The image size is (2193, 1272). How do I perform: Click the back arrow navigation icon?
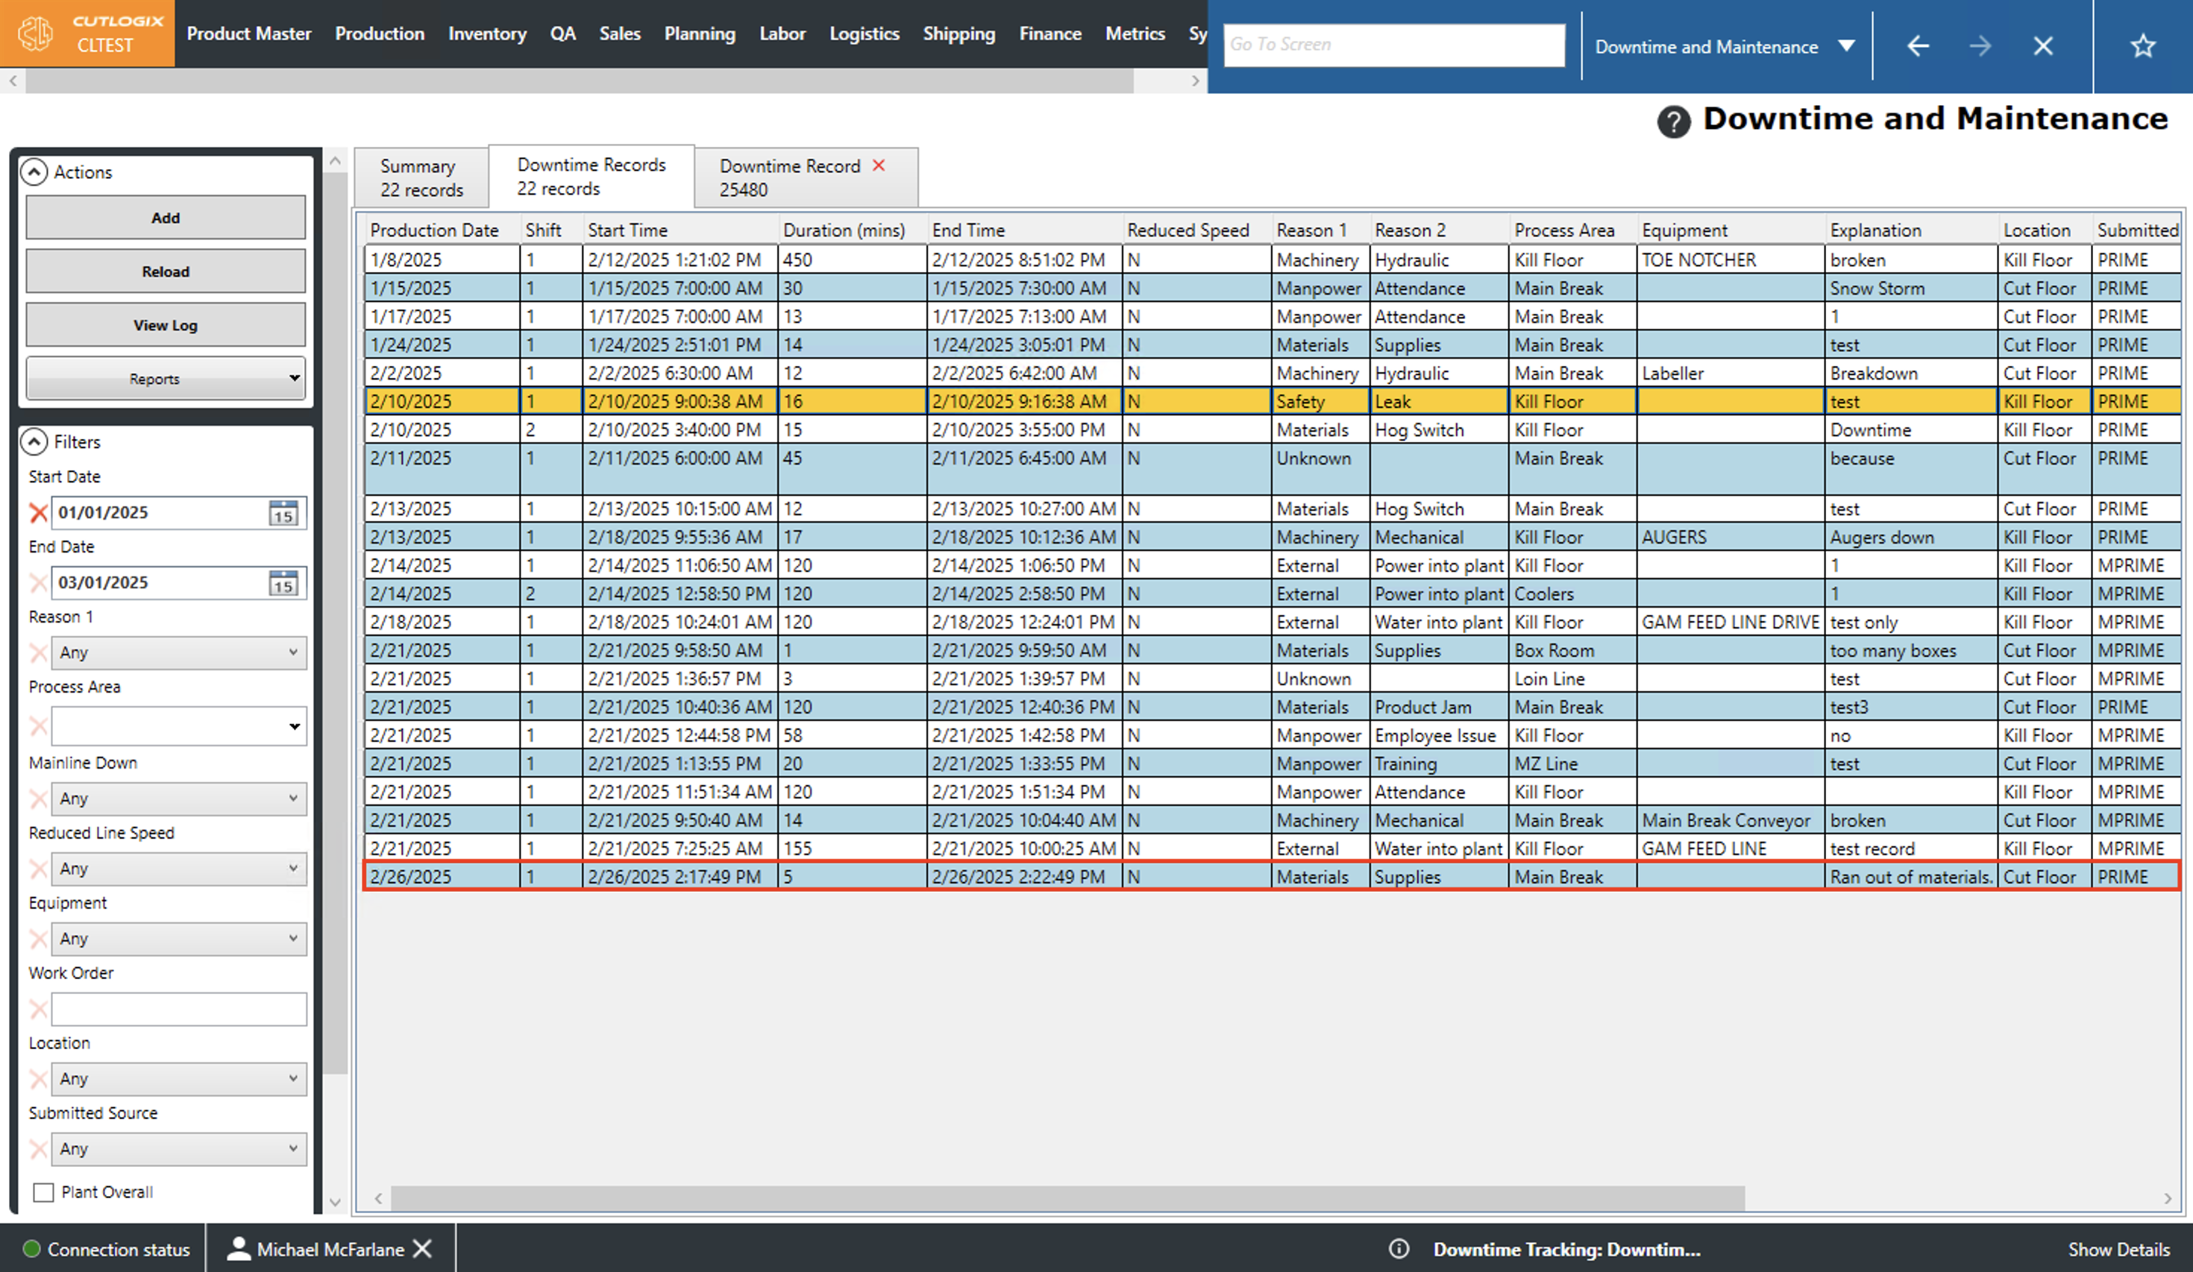(x=1918, y=46)
